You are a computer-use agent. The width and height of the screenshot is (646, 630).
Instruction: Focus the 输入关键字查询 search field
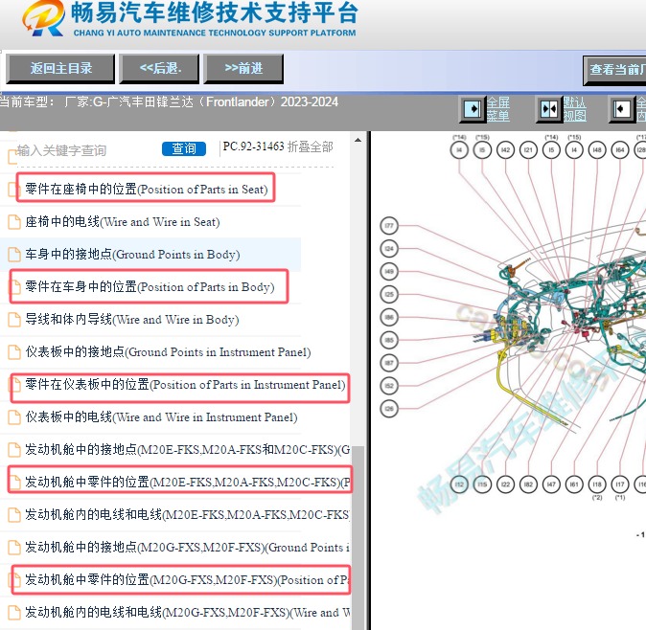coord(61,150)
